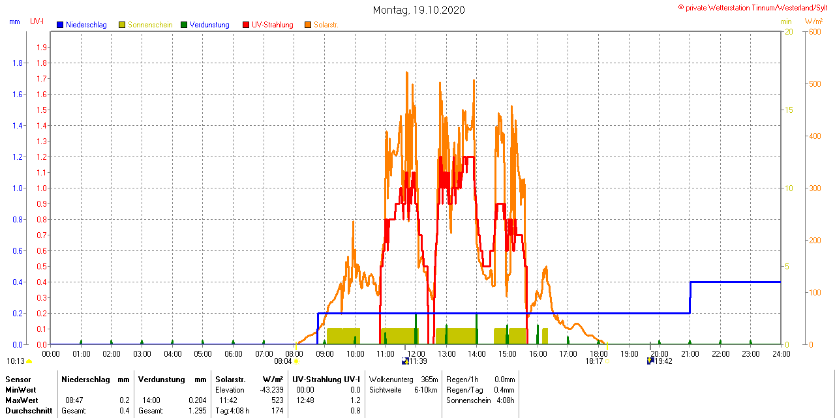Select the UV-Strahlung legend label
The width and height of the screenshot is (835, 418).
(x=273, y=25)
